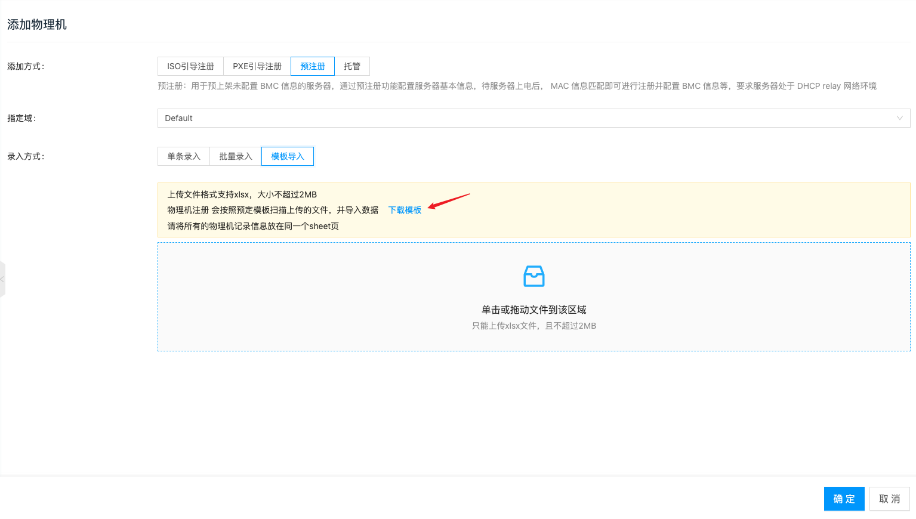916x519 pixels.
Task: Switch add method to 托管
Action: tap(352, 66)
